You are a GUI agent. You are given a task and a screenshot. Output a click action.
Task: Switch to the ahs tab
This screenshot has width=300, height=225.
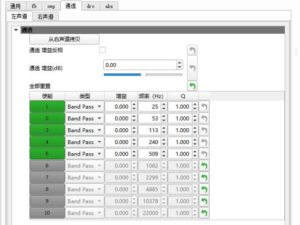point(109,6)
